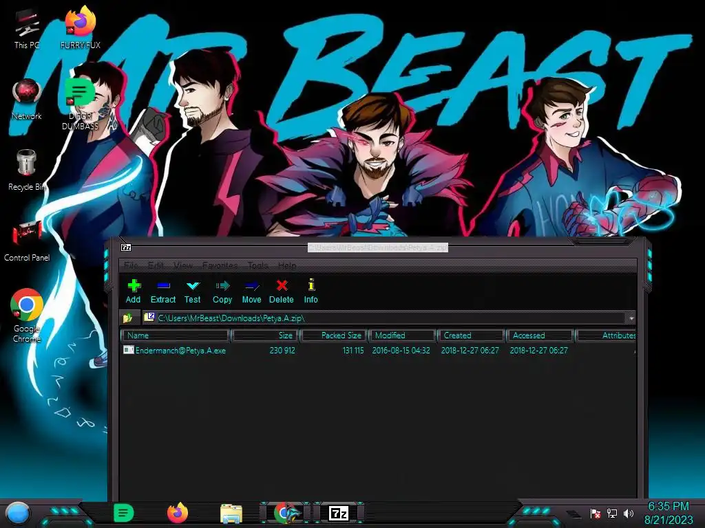Open network status tray icon
This screenshot has height=528, width=705.
612,513
